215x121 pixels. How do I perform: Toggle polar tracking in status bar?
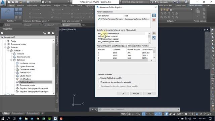tap(143, 114)
